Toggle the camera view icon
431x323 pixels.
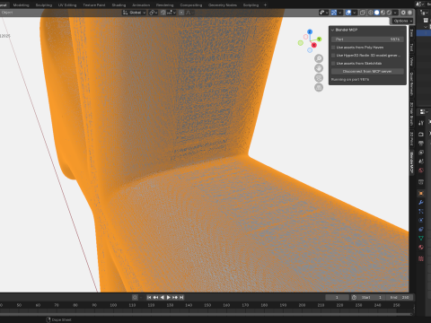tap(319, 78)
